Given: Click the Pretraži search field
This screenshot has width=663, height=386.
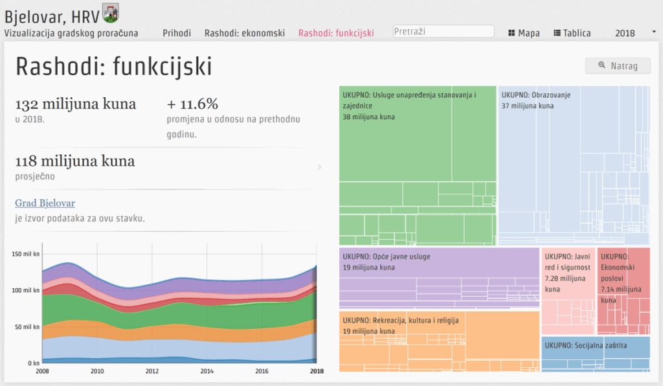Looking at the screenshot, I should point(444,31).
